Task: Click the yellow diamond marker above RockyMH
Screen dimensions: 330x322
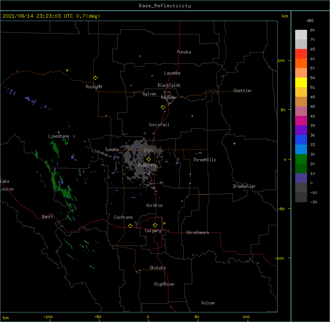Action: 96,78
